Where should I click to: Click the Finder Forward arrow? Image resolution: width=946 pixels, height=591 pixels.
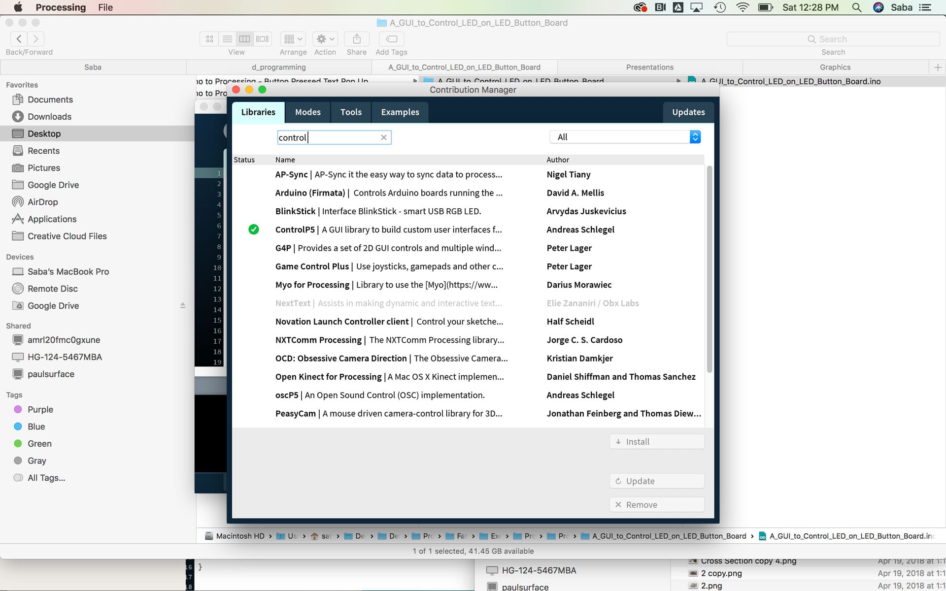tap(35, 38)
